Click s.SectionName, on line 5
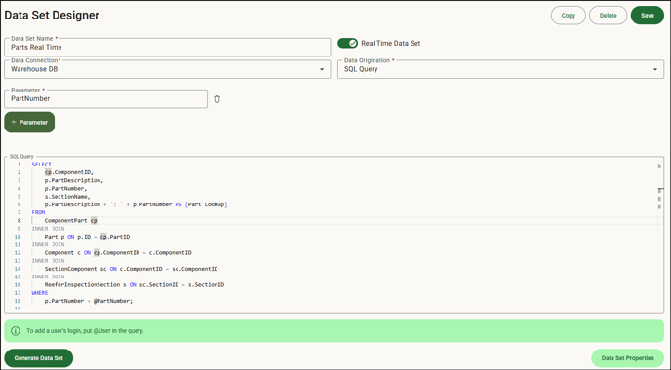This screenshot has width=671, height=370. click(x=67, y=197)
